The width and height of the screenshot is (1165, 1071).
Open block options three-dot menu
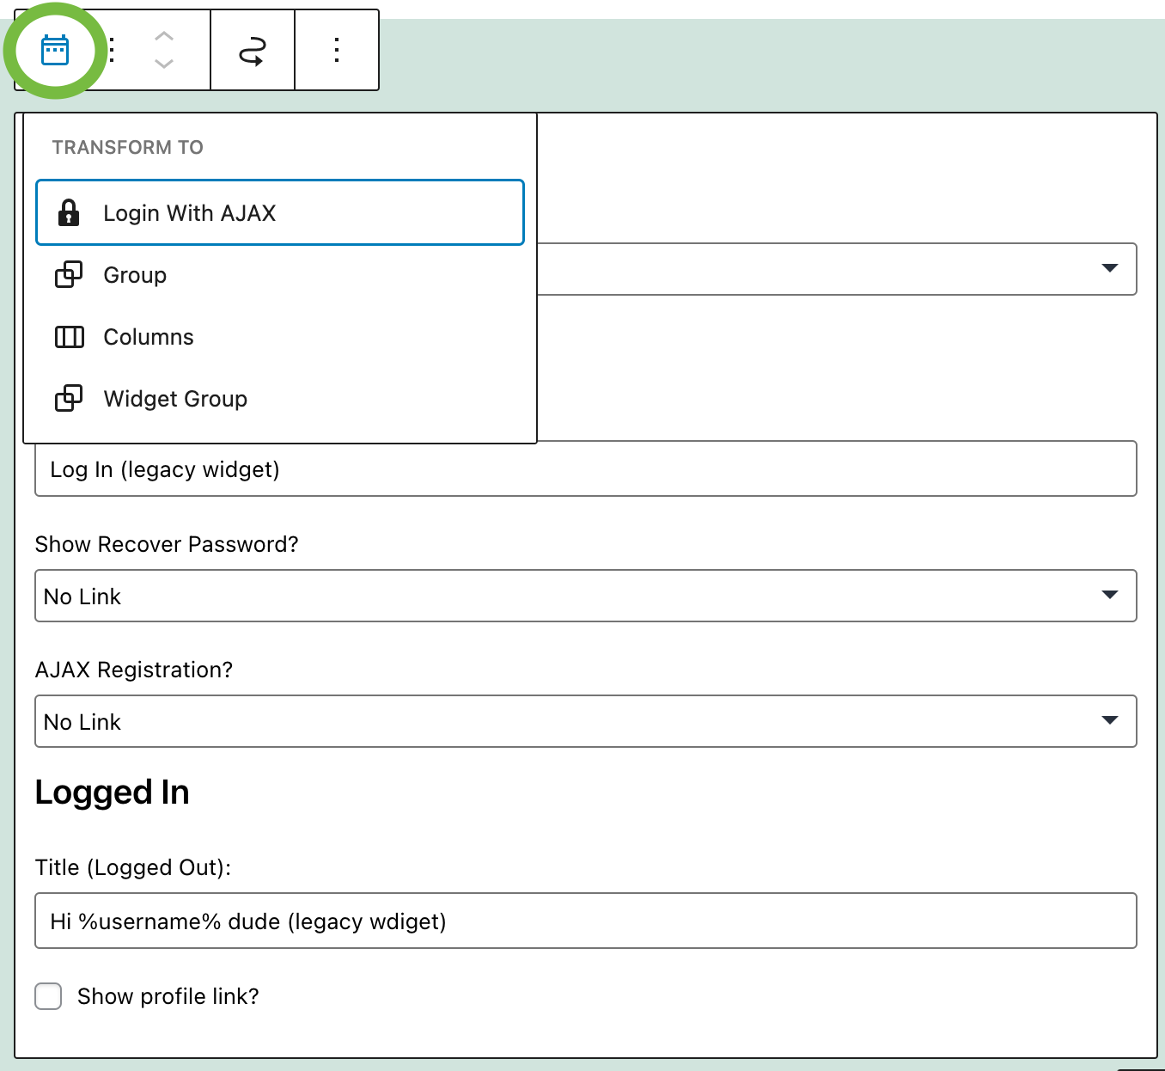point(337,50)
